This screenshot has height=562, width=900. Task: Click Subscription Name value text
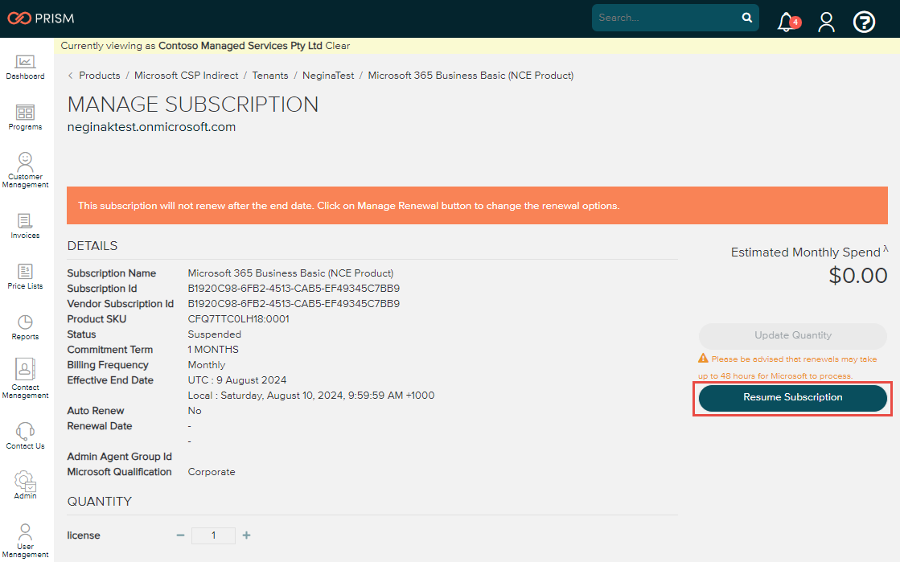[x=290, y=273]
